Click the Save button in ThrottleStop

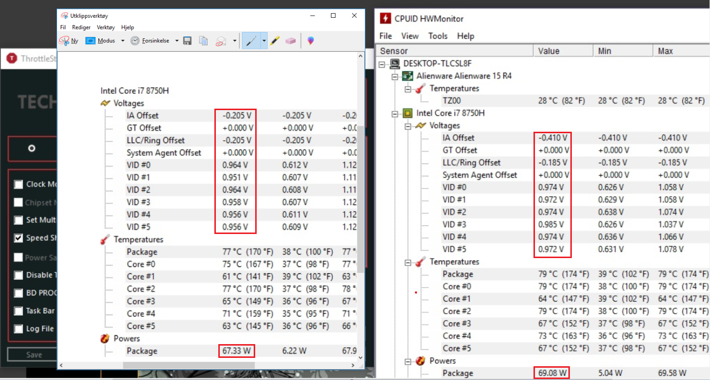32,354
